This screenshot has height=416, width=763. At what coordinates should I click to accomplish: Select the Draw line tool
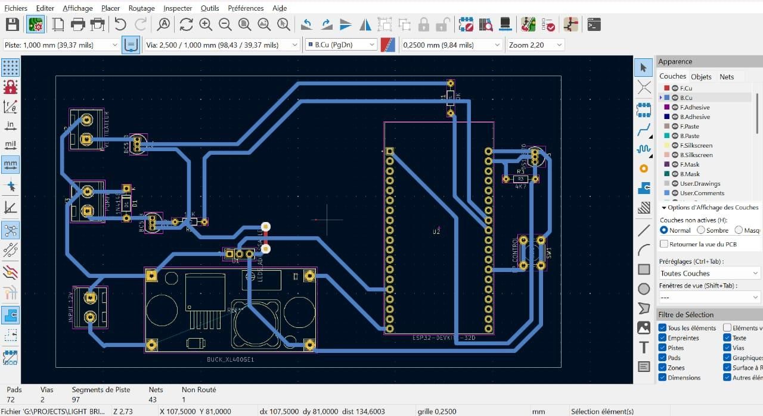pos(644,230)
